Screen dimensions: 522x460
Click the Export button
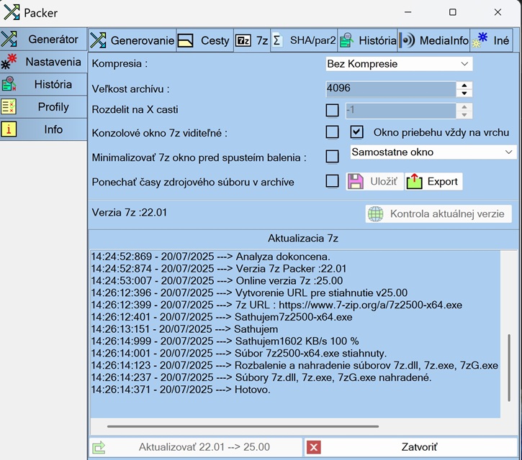[x=433, y=181]
